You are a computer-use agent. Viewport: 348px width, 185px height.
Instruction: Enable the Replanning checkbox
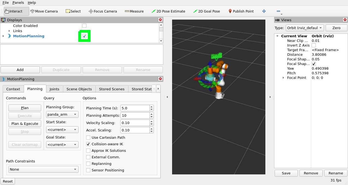point(88,164)
